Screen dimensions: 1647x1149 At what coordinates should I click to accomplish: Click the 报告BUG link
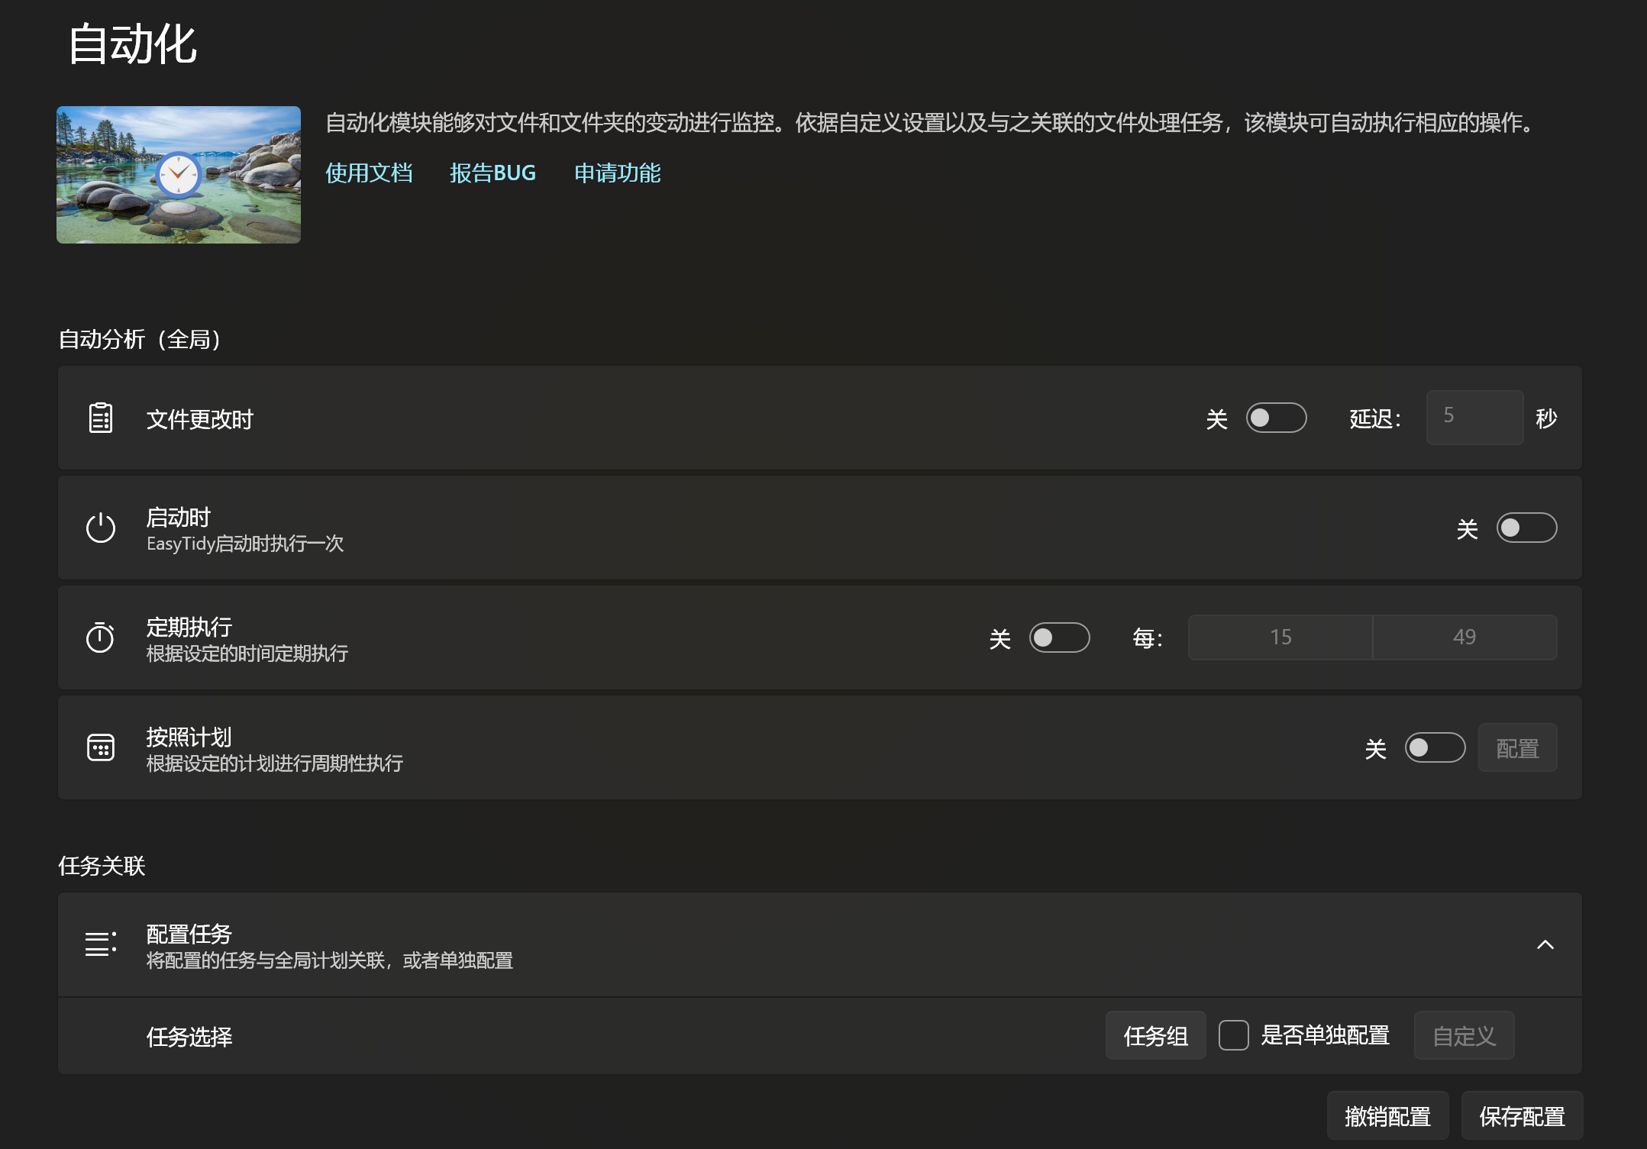click(x=493, y=173)
